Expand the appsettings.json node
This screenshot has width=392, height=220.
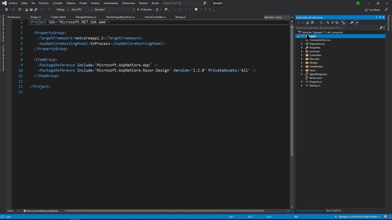click(x=302, y=74)
